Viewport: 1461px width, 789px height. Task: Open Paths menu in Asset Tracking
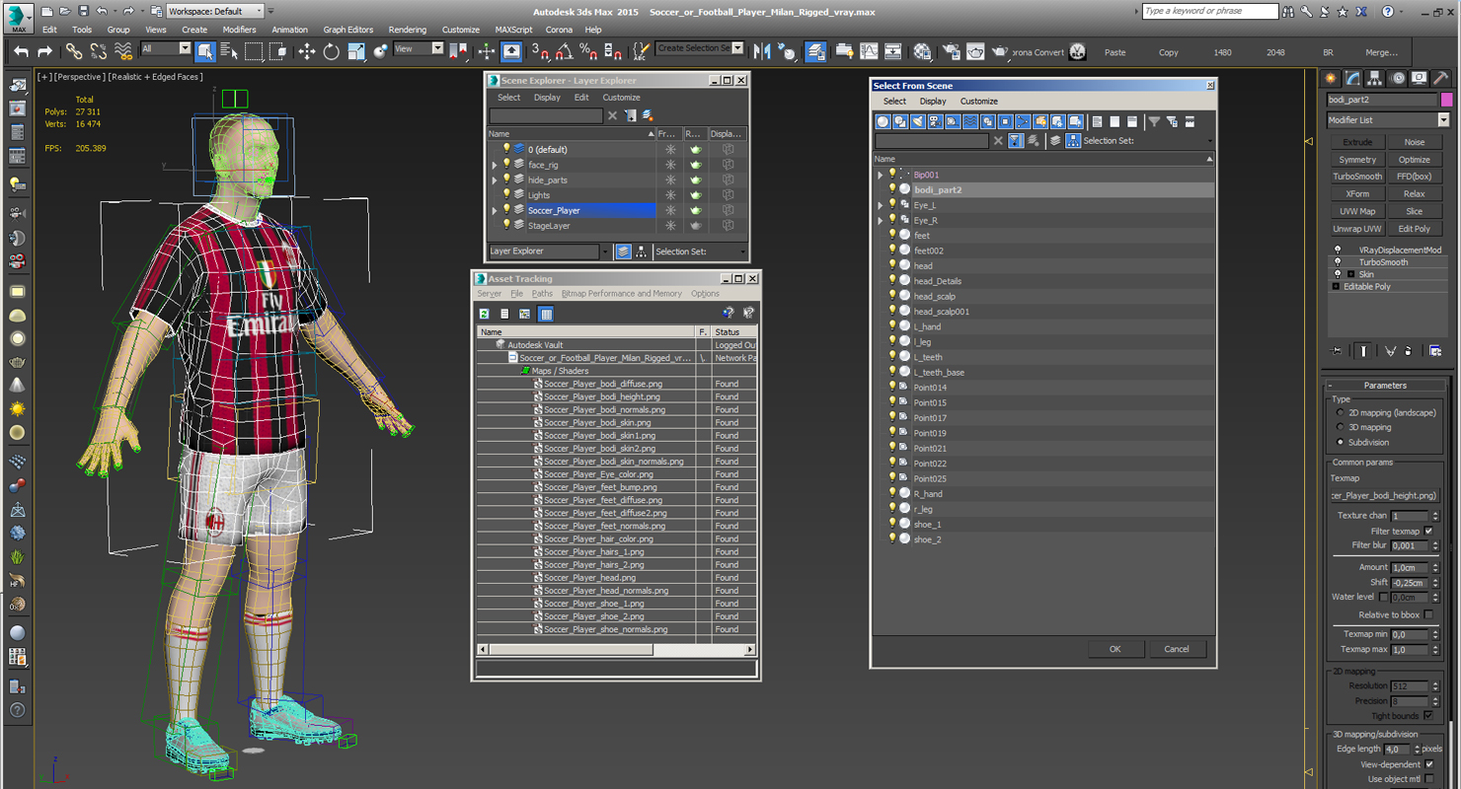coord(542,294)
